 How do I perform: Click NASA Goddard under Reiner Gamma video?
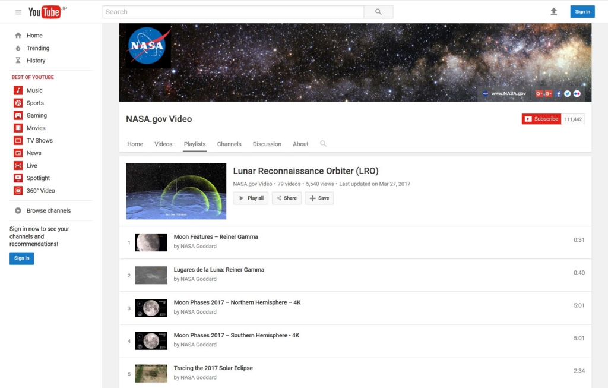coord(198,247)
